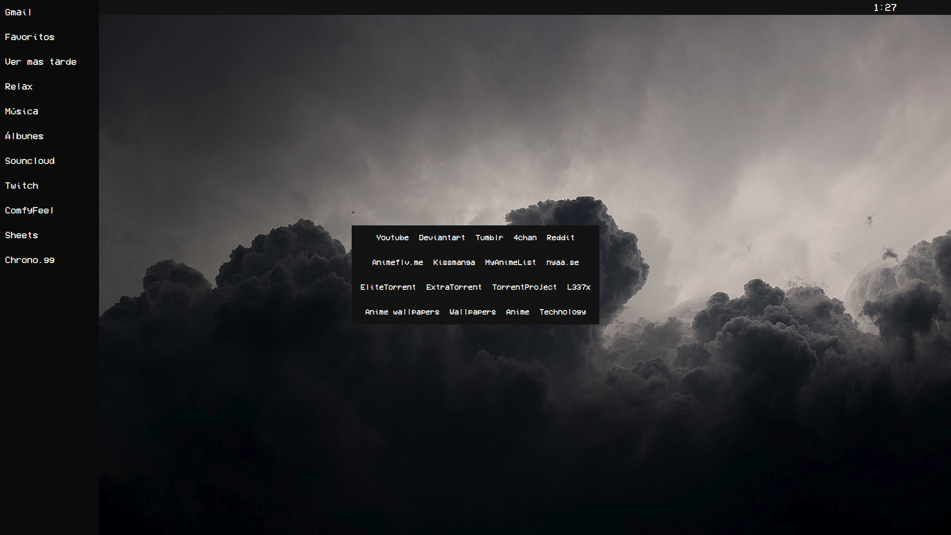Open the Música sidebar entry
Viewport: 951px width, 535px height.
coord(21,111)
